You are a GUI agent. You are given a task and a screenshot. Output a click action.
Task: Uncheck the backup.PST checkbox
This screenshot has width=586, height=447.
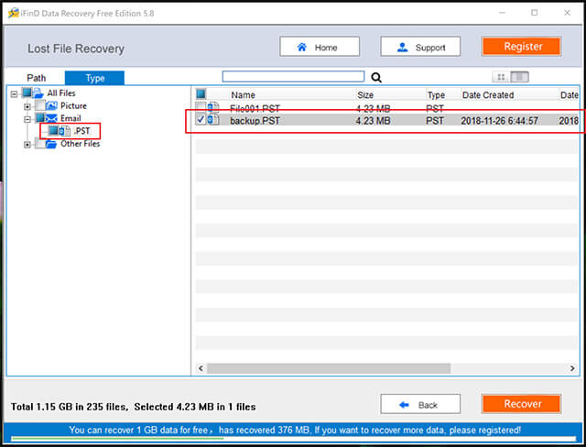tap(201, 120)
